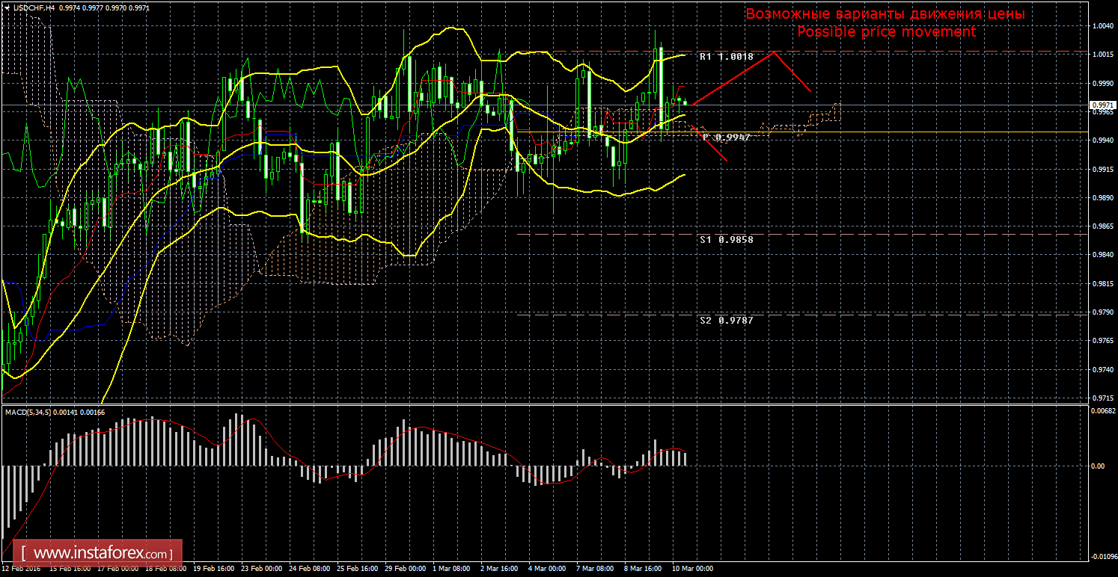1118x577 pixels.
Task: Click the S1 0.9858 support label
Action: (726, 240)
